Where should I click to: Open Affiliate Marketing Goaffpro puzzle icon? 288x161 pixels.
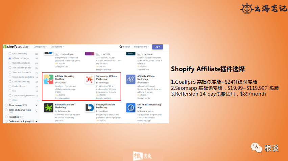(48, 79)
